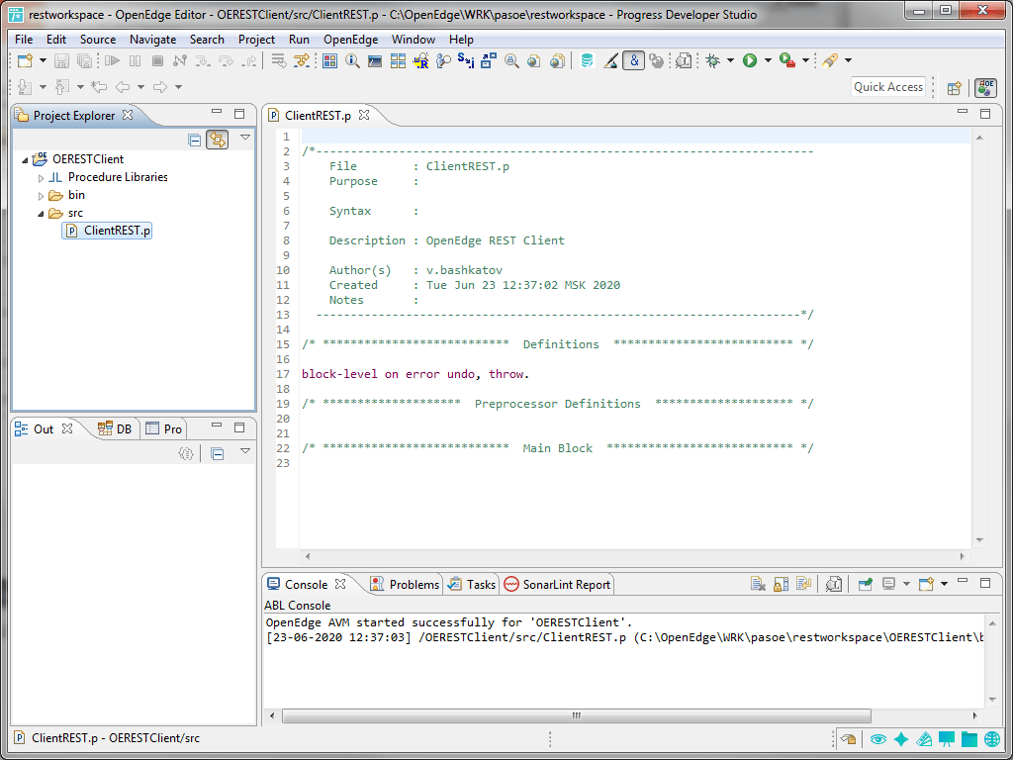This screenshot has height=760, width=1013.
Task: Click the Run External Tools icon
Action: (x=786, y=60)
